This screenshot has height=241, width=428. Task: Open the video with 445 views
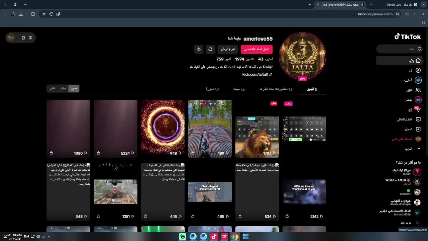click(x=163, y=192)
